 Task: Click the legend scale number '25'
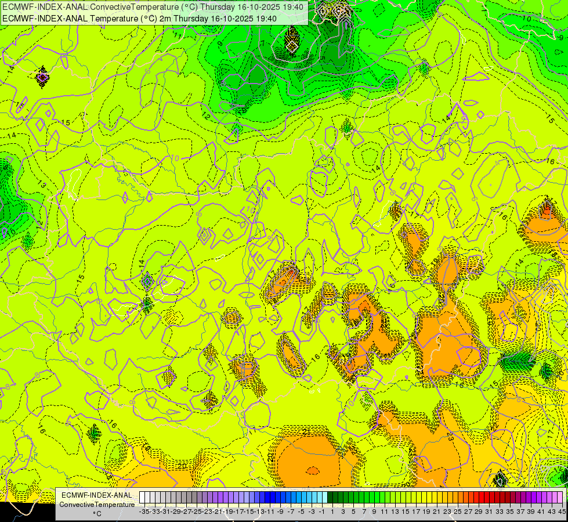[x=458, y=512]
